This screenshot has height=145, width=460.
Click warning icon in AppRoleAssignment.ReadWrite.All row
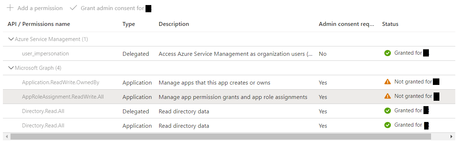pos(388,96)
